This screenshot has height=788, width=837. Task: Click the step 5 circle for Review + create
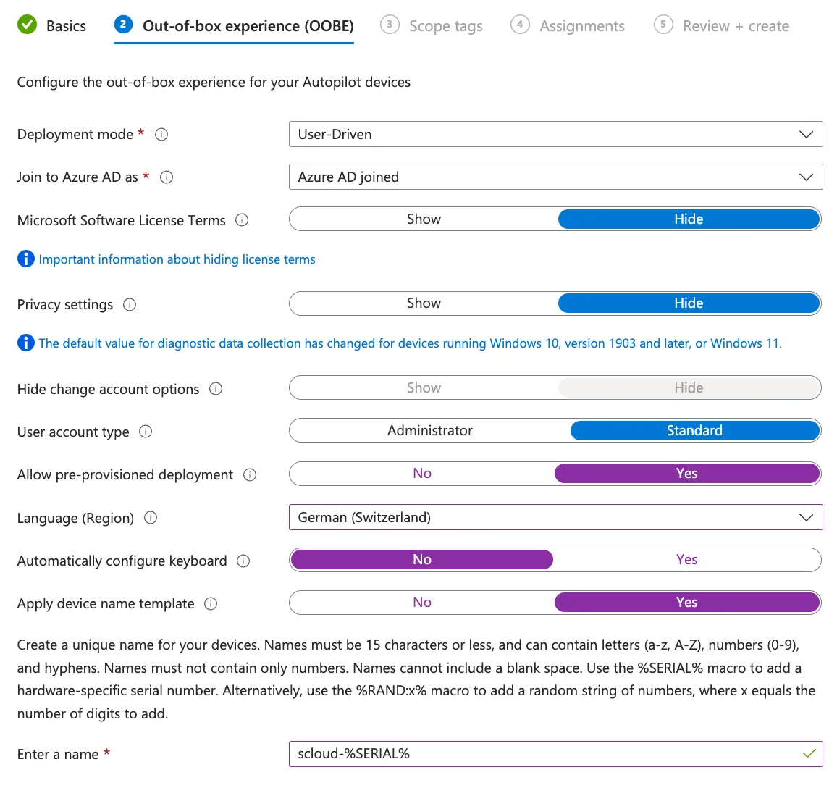point(663,25)
